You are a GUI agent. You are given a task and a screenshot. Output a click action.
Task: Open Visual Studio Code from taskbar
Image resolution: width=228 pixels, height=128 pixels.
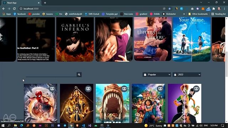(x=83, y=126)
